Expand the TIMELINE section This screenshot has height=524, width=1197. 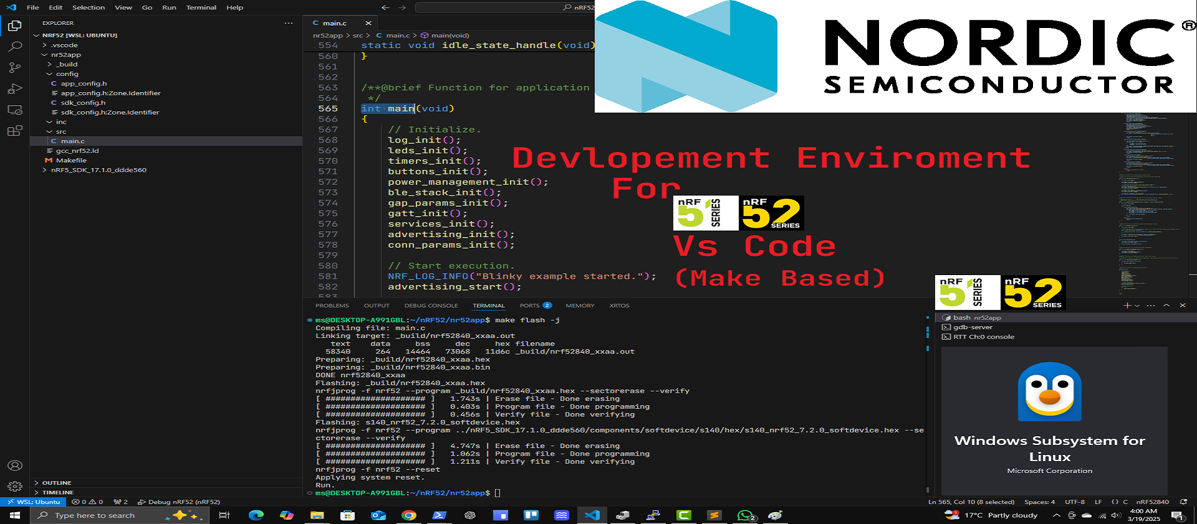tap(57, 492)
